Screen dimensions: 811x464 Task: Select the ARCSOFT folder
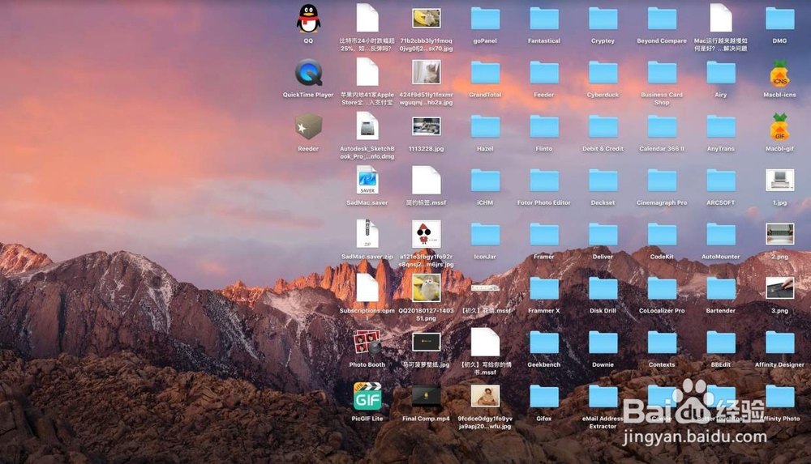point(720,181)
